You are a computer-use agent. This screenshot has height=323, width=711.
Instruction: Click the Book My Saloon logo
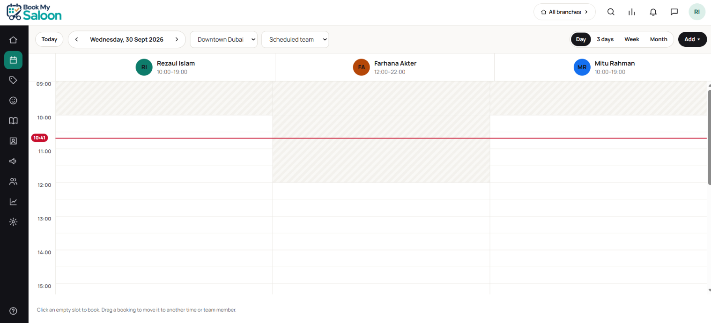tap(34, 12)
